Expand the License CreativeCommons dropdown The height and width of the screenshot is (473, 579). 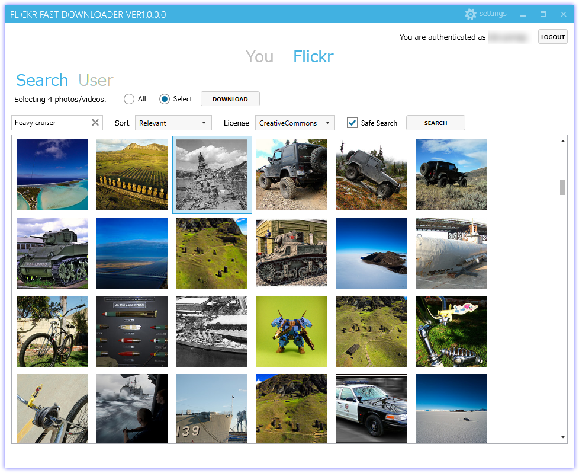295,123
